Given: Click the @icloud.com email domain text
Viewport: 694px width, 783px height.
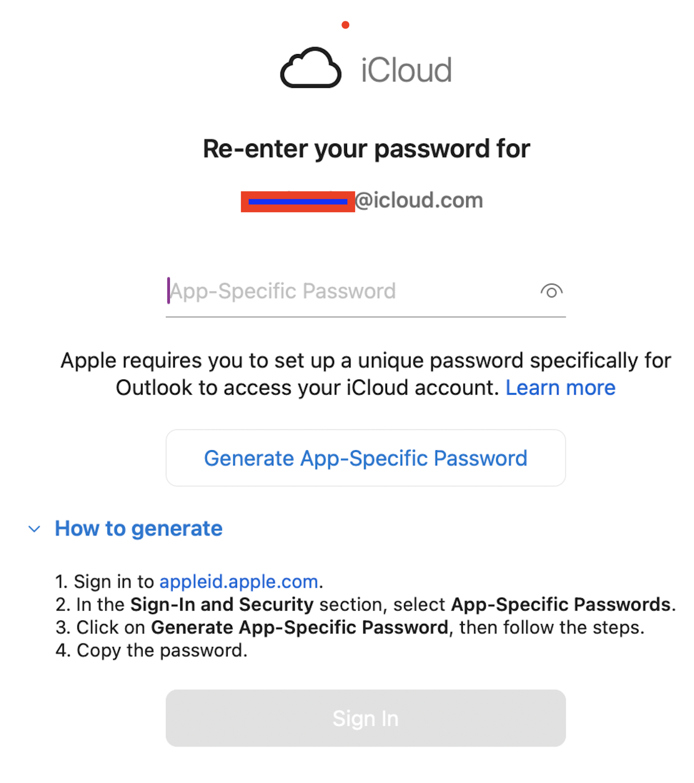Looking at the screenshot, I should [419, 200].
